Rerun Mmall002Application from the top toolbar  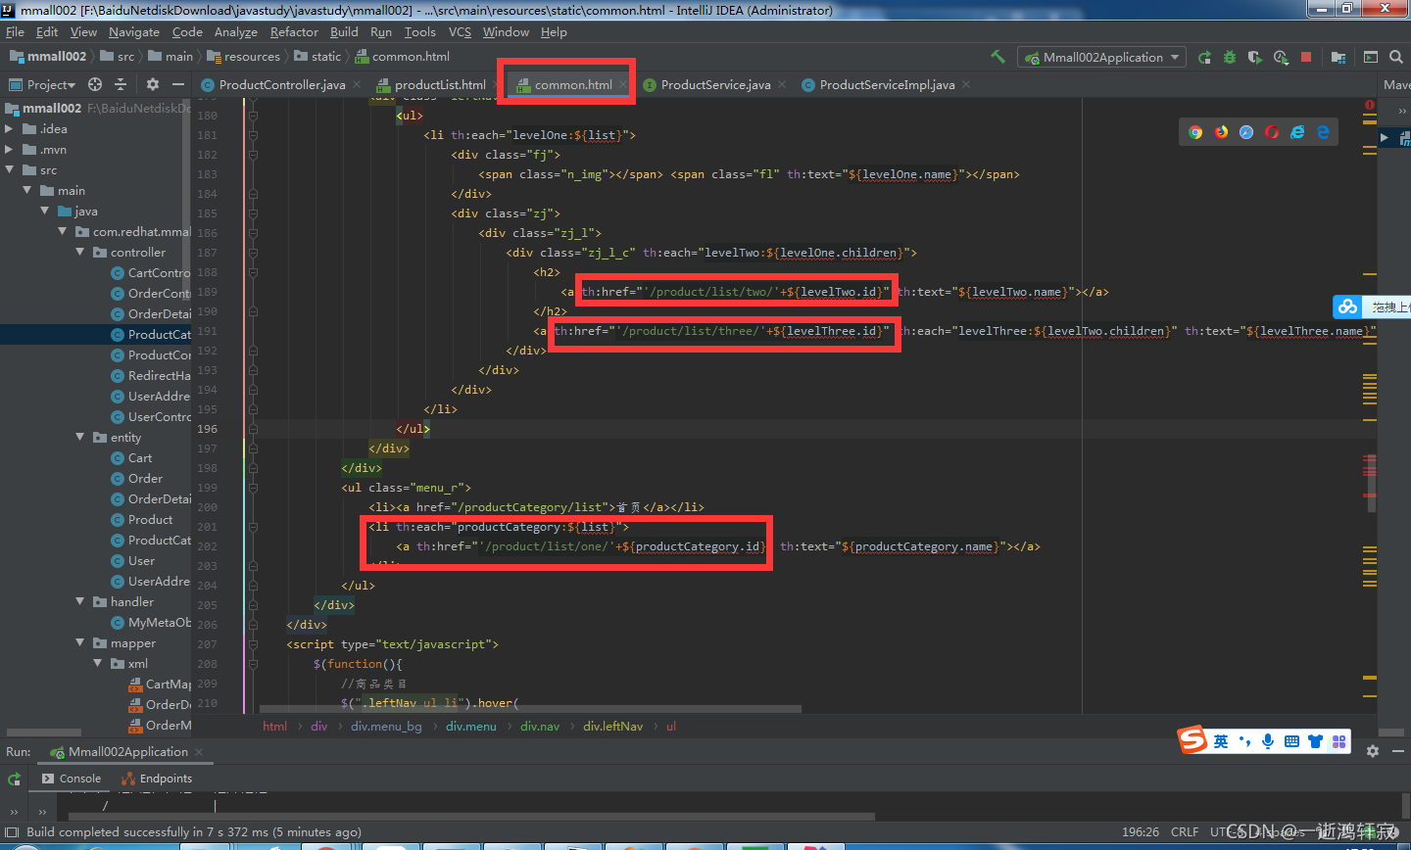tap(1204, 57)
